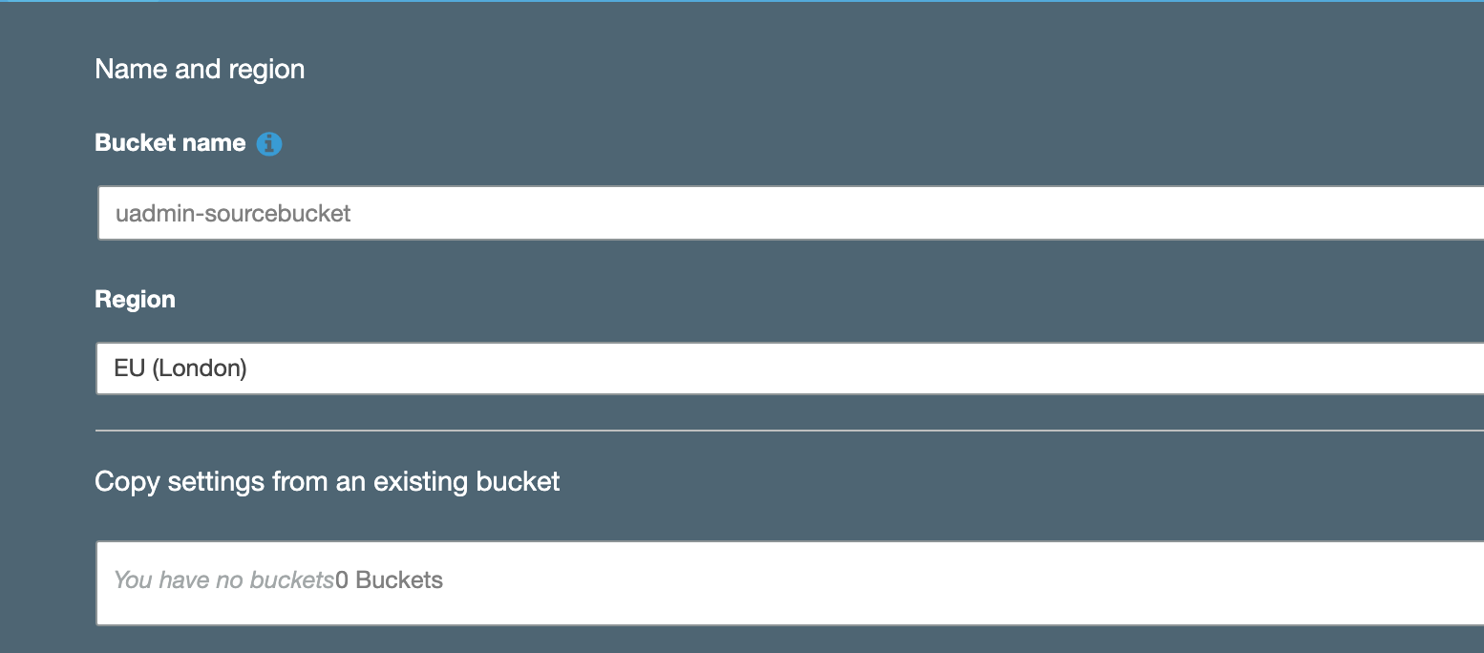Click the Name and region section heading
The height and width of the screenshot is (653, 1484).
pos(199,68)
